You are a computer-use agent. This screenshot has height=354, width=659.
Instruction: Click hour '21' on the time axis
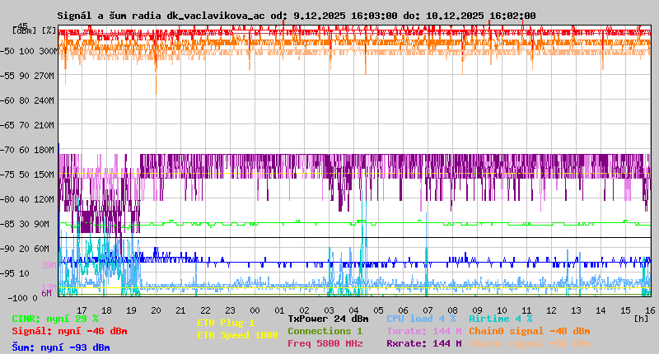pyautogui.click(x=180, y=310)
